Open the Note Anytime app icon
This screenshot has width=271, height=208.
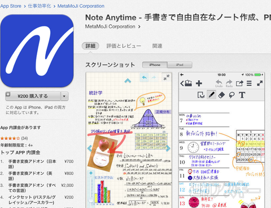(x=37, y=51)
